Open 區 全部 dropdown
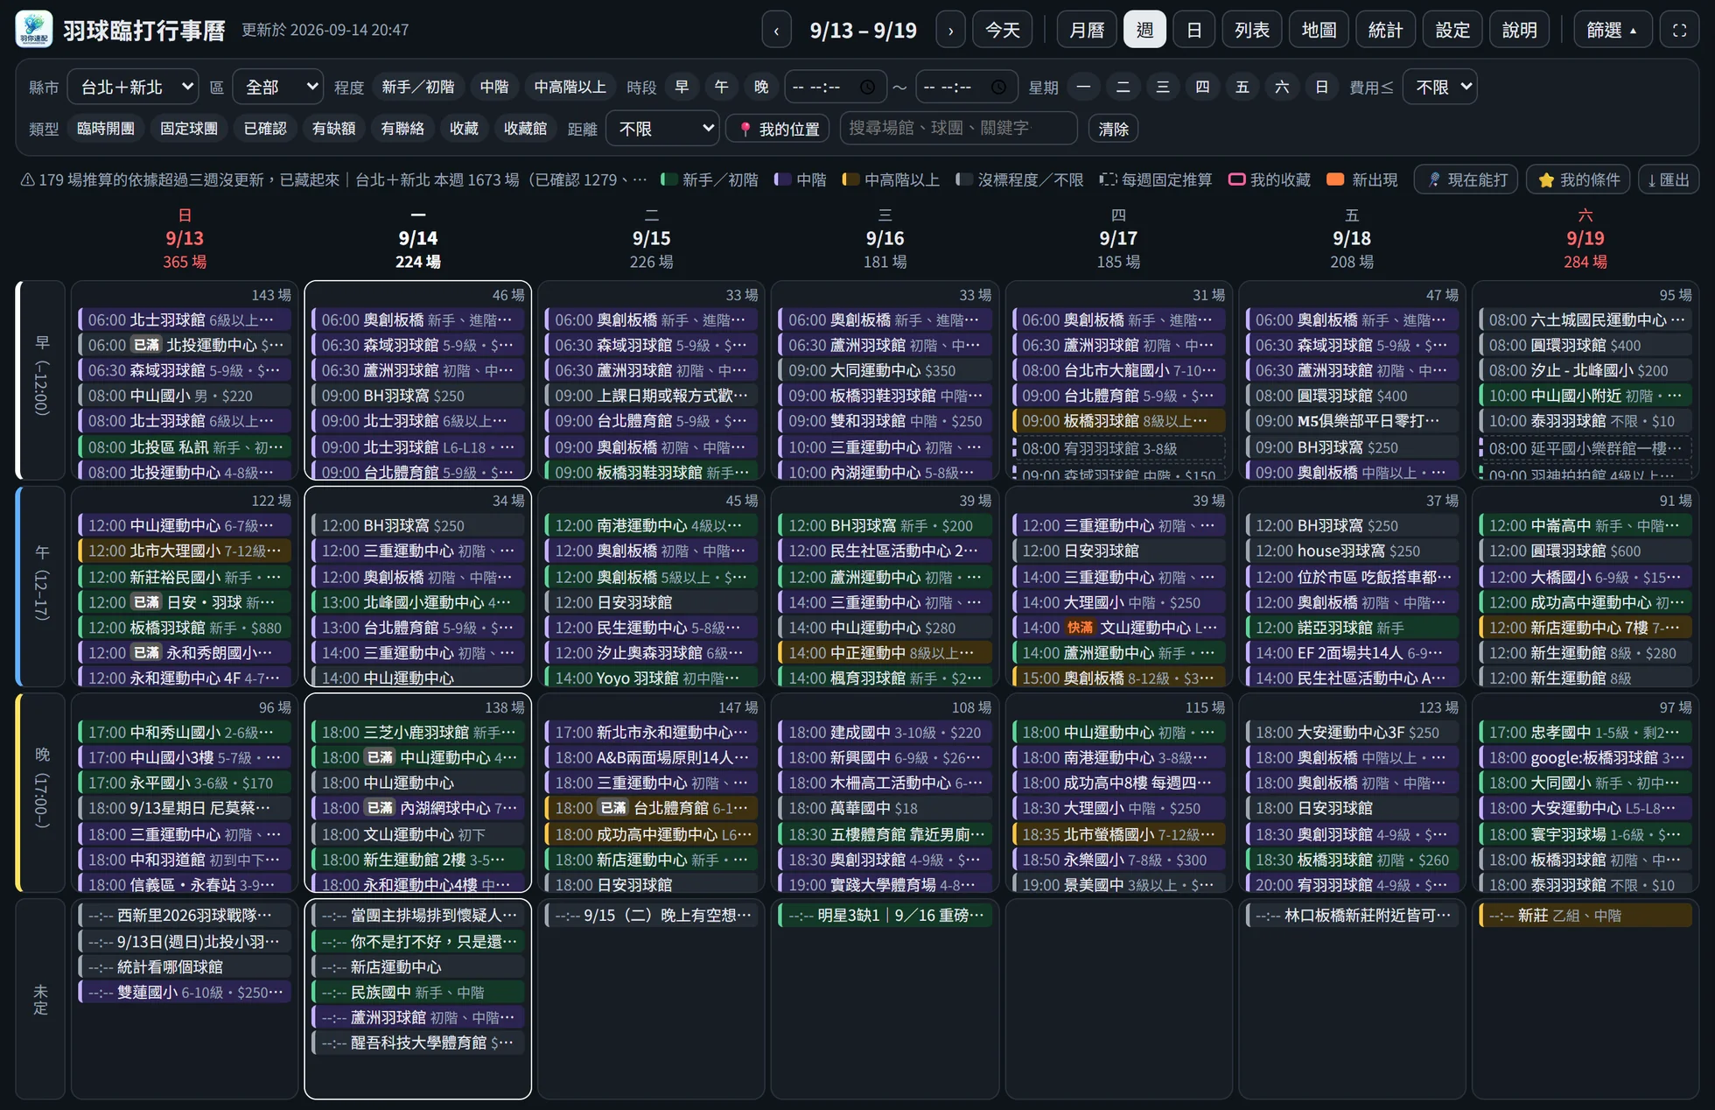The width and height of the screenshot is (1715, 1110). (x=278, y=87)
